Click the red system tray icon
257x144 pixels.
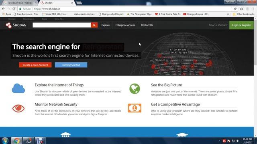[x=224, y=141]
